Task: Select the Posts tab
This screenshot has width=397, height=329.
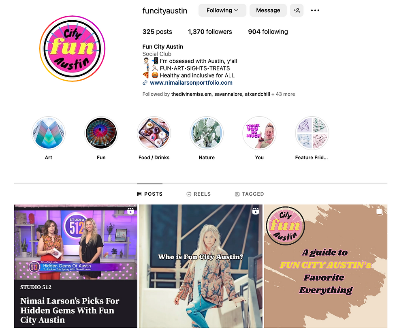Action: click(150, 194)
